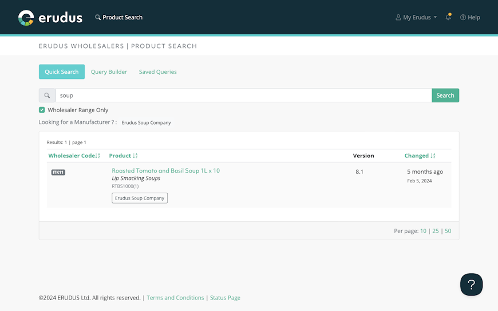Open Roasted Tomato and Basil Soup product

pyautogui.click(x=166, y=170)
